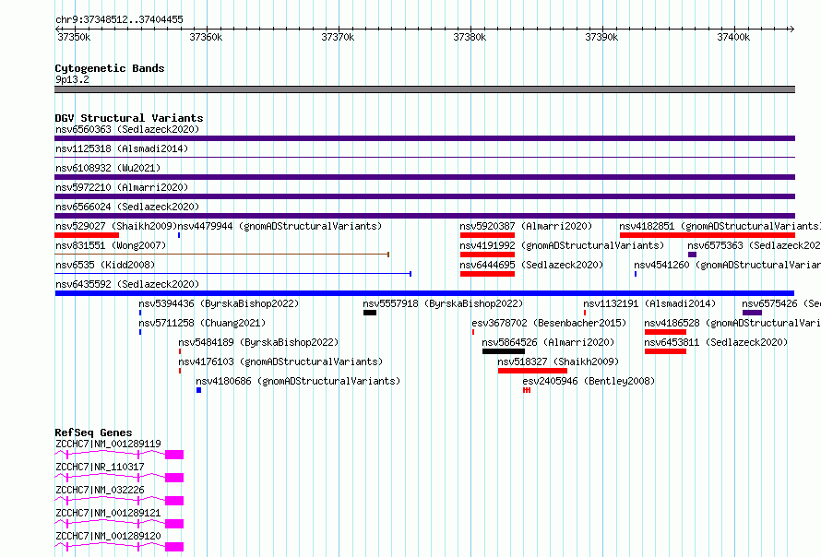
Task: Open ZCCHC7|NM_001289121 transcript label
Action: tap(108, 513)
